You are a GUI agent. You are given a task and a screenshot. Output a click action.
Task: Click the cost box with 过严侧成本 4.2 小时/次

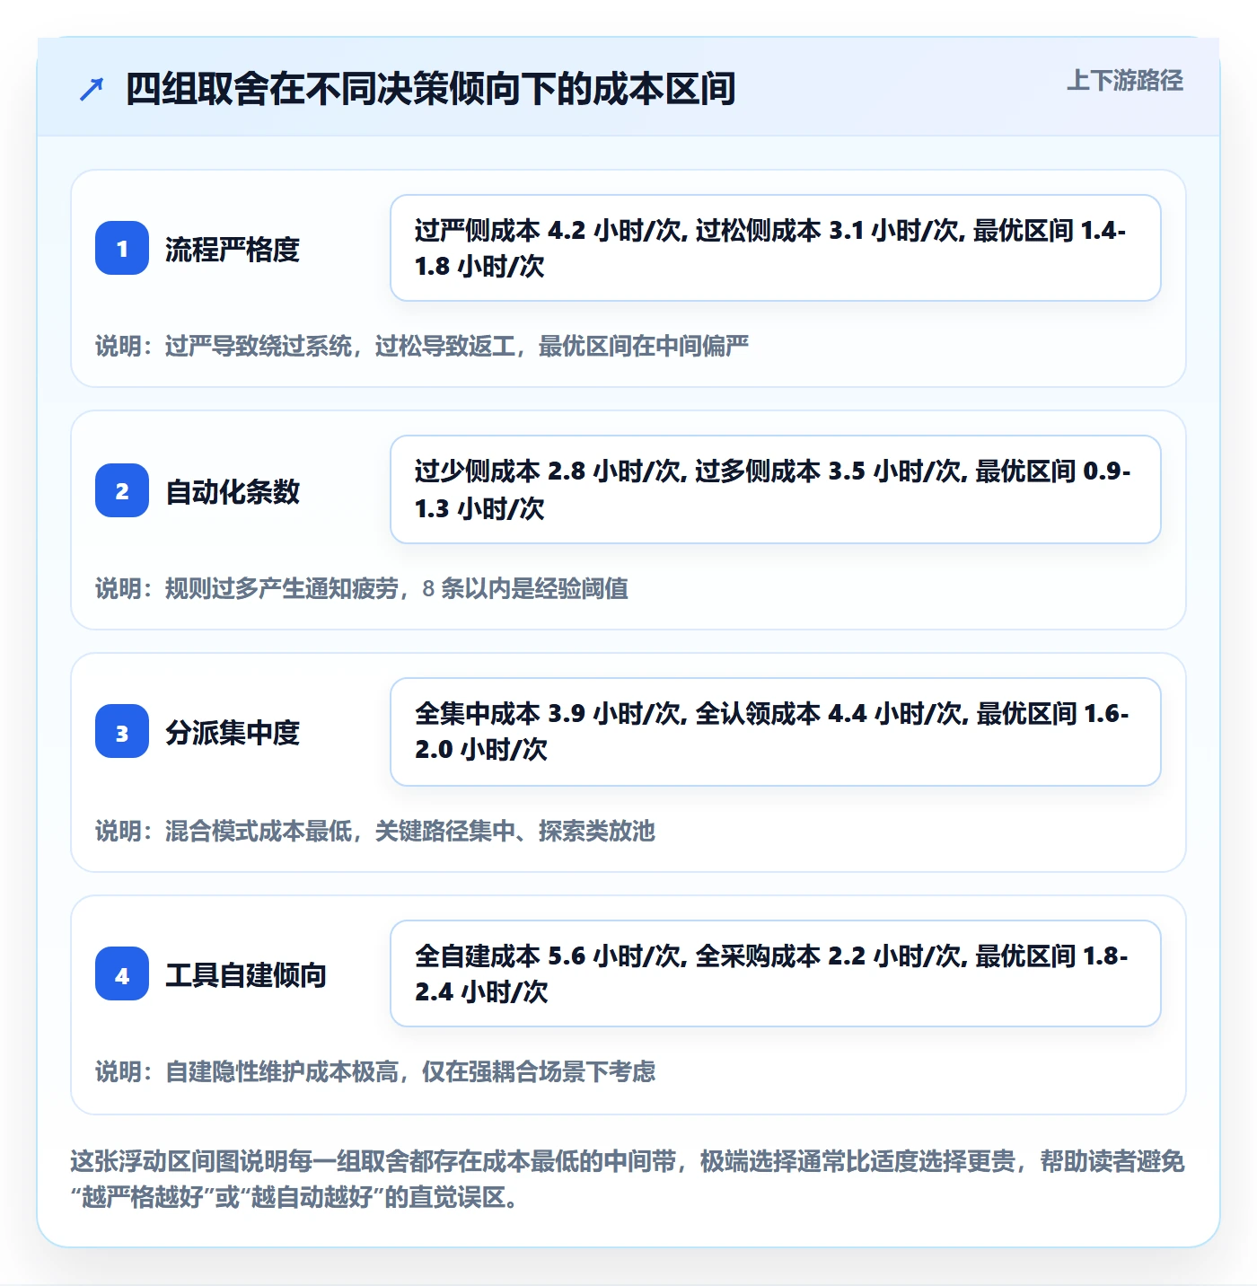[x=776, y=248]
